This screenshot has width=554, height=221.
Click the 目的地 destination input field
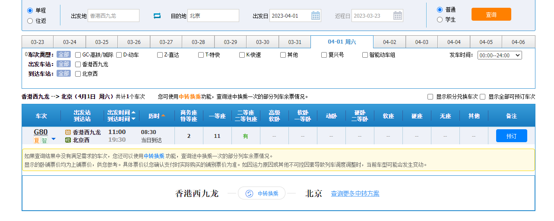click(213, 16)
